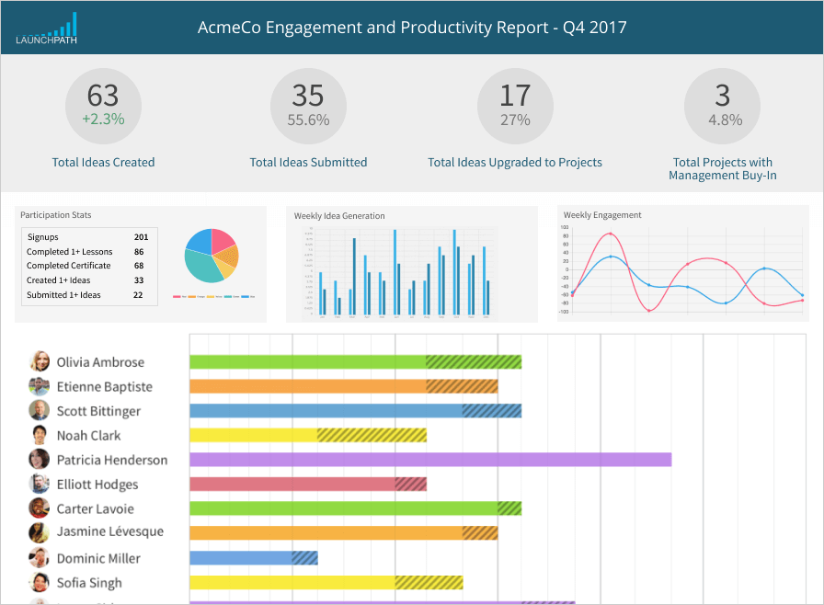
Task: Click the Weekly Idea Generation heading
Action: pyautogui.click(x=339, y=216)
